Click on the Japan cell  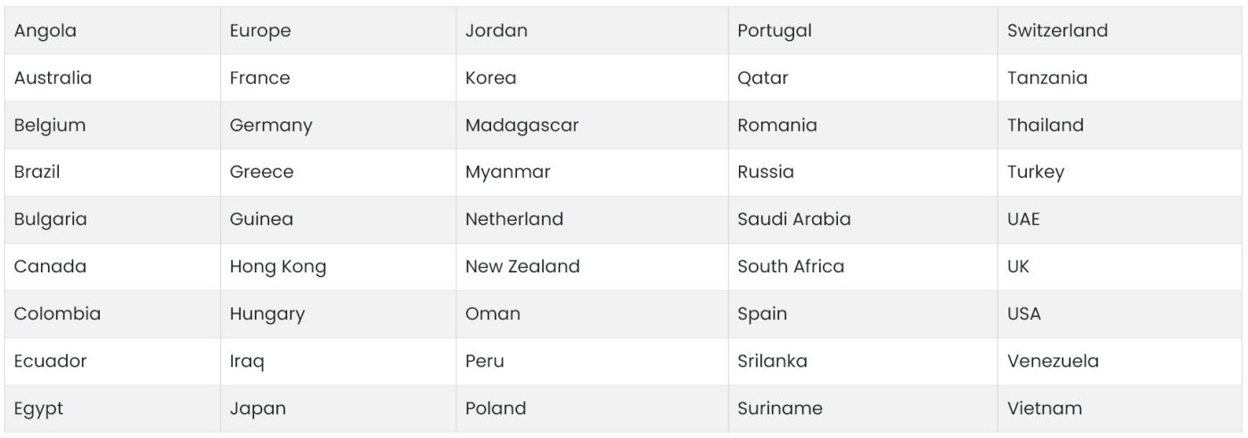[x=258, y=409]
